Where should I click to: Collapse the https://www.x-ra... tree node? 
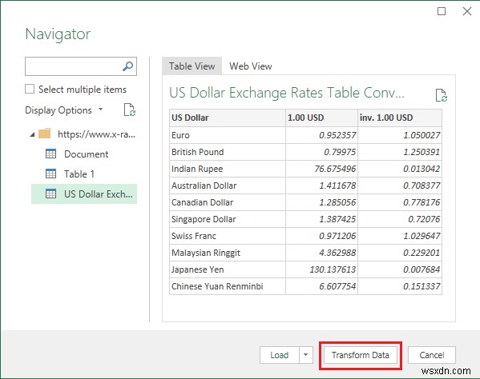[32, 134]
